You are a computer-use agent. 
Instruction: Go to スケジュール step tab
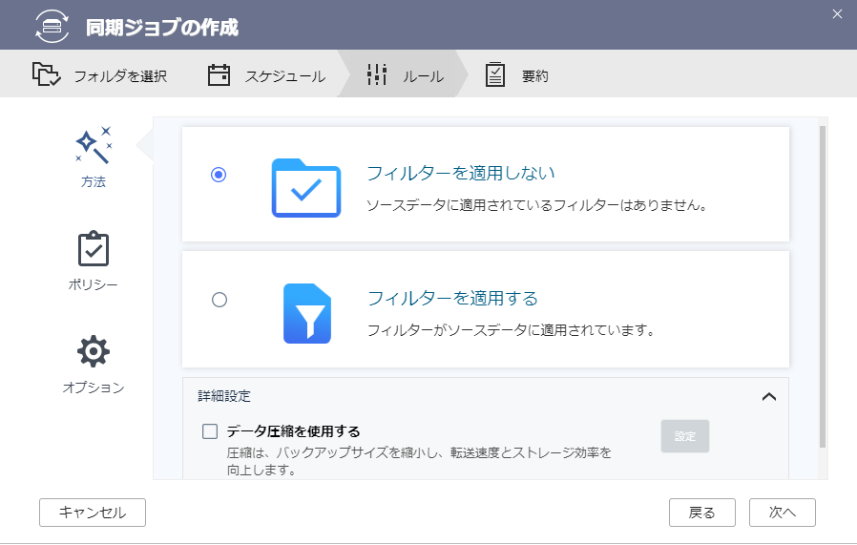pos(284,76)
